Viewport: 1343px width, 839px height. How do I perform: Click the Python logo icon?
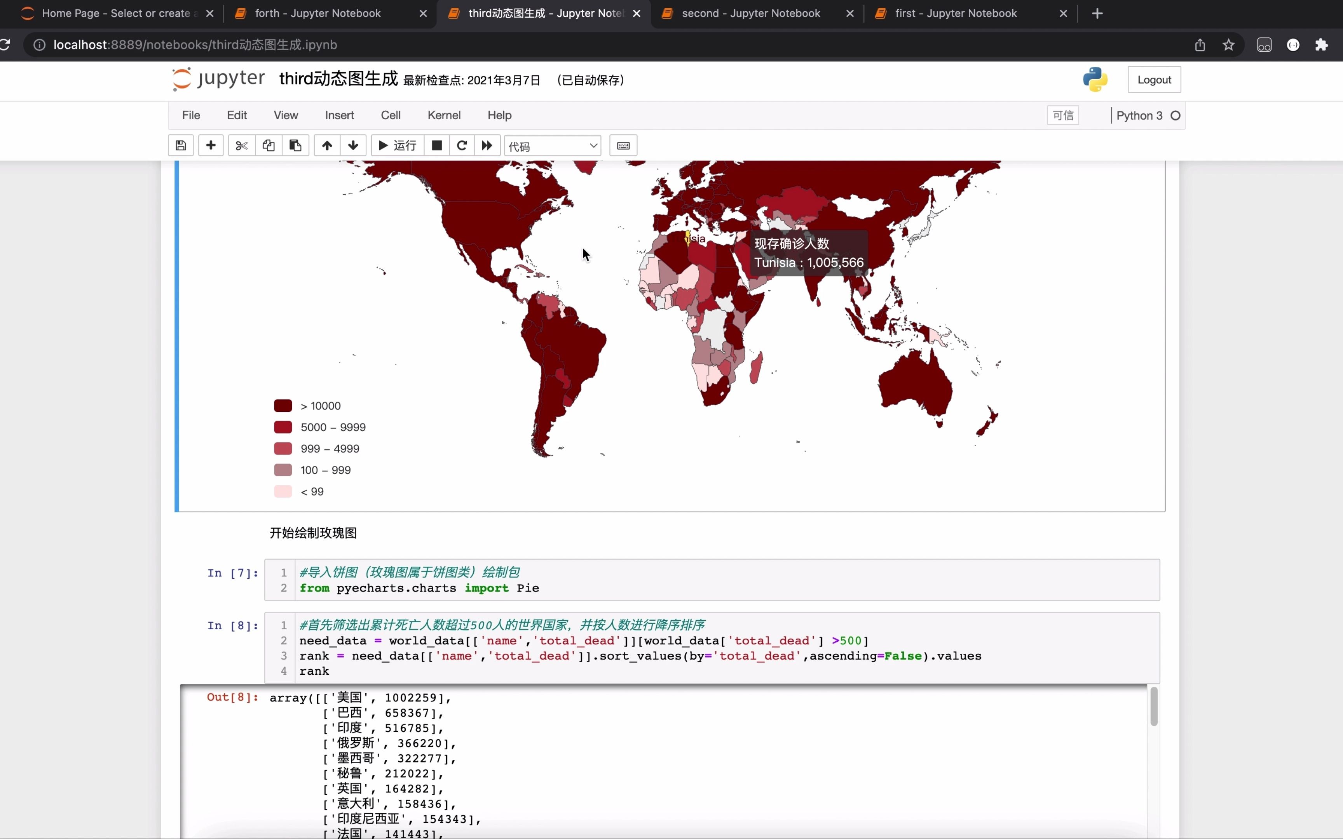pos(1095,79)
